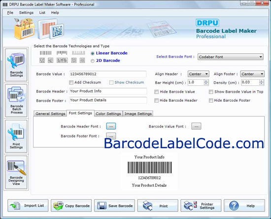Toggle Show Barcode Value in Top

pyautogui.click(x=211, y=92)
